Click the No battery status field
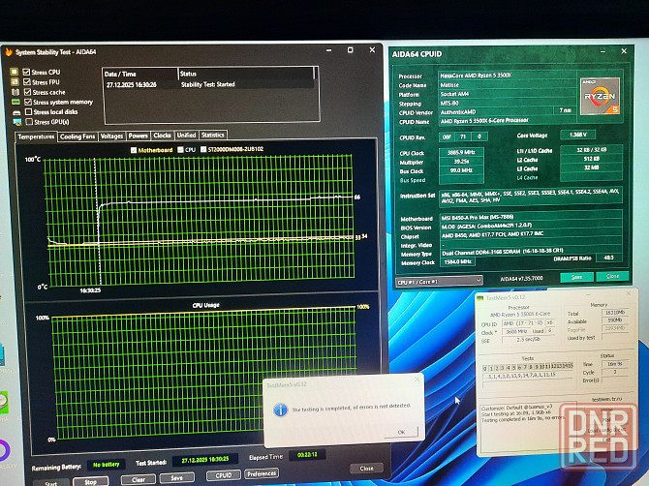Image resolution: width=649 pixels, height=486 pixels. tap(106, 465)
